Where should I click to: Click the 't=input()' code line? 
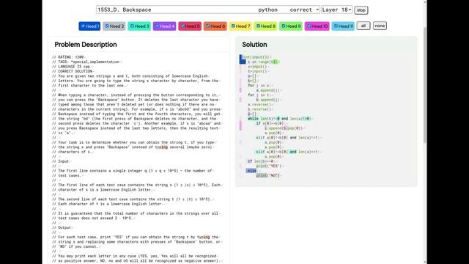pyautogui.click(x=257, y=71)
